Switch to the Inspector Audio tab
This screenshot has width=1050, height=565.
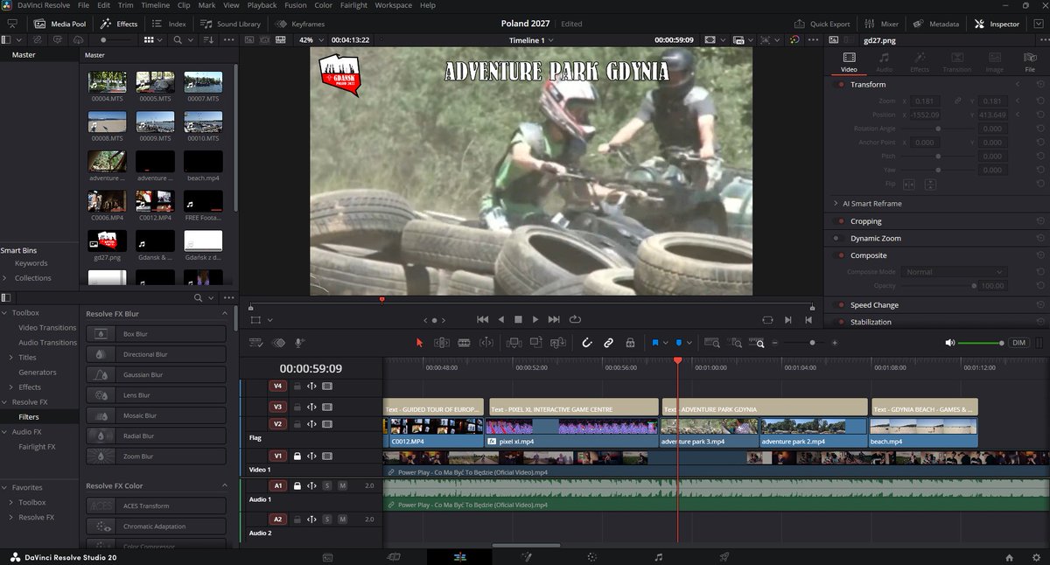point(884,62)
